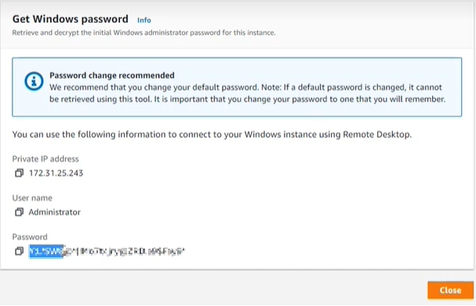Click the unhighlighted end of the password
Image resolution: width=476 pixels, height=306 pixels.
tap(125, 252)
